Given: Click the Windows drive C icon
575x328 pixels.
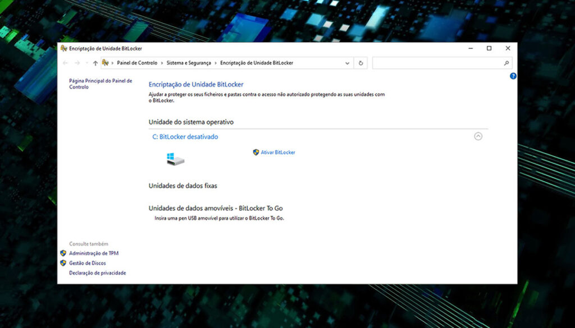Looking at the screenshot, I should pos(175,159).
